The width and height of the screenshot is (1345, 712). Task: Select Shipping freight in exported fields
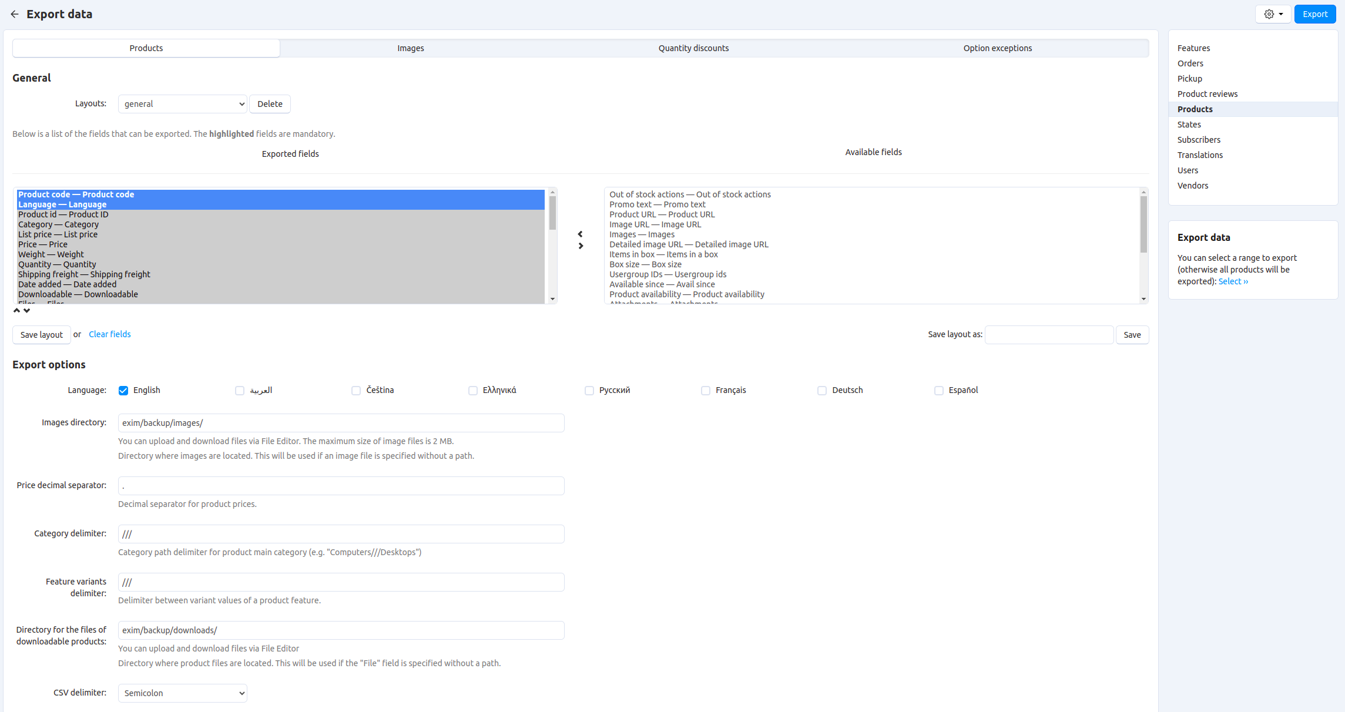281,274
